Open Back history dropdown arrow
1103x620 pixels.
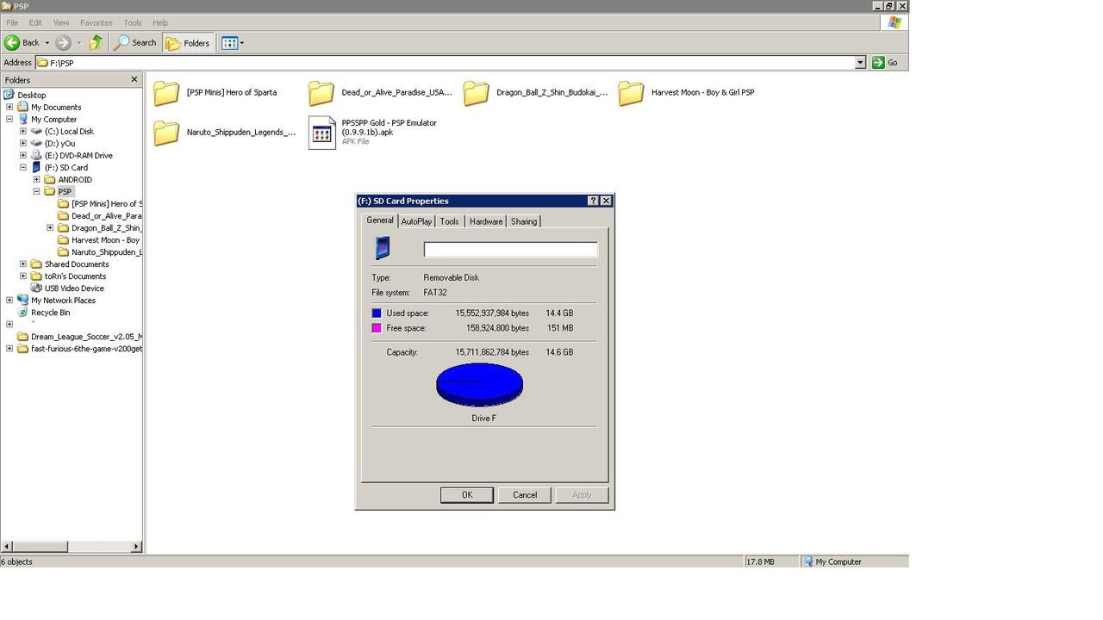click(47, 43)
